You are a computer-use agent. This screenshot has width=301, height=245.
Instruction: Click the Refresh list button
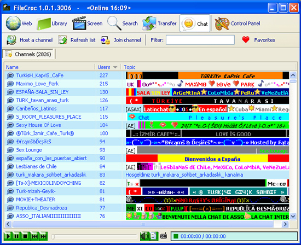(77, 40)
